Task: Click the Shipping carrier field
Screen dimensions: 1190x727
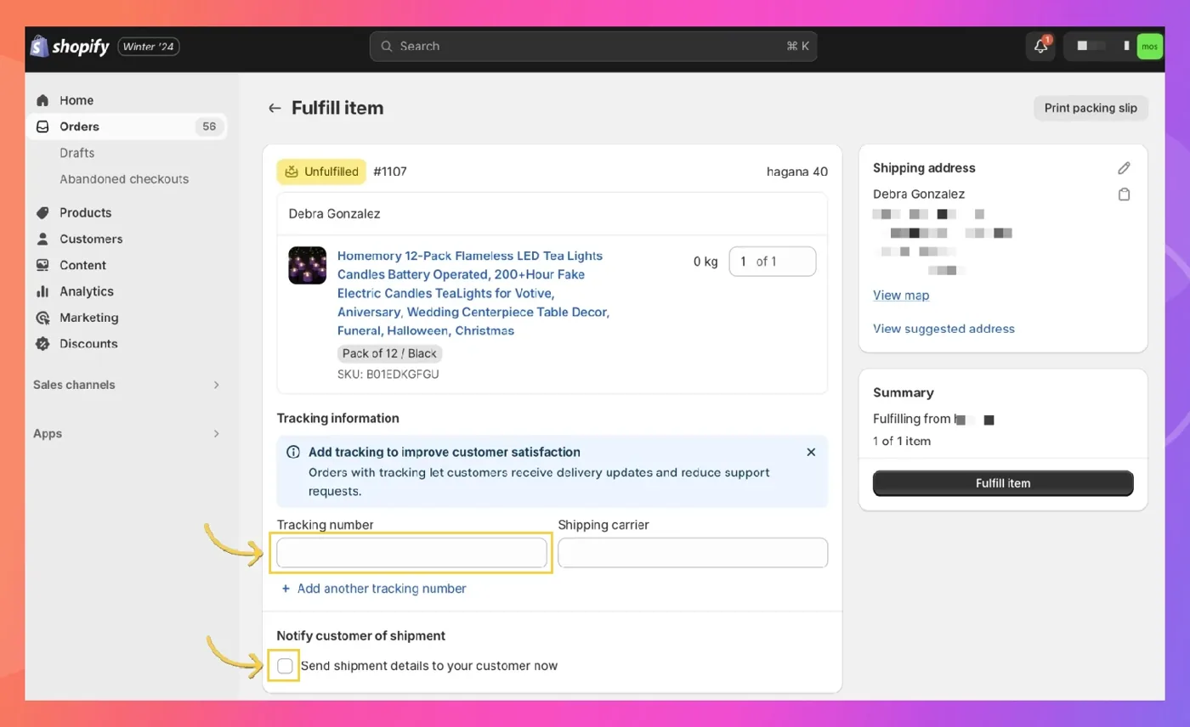Action: tap(693, 553)
